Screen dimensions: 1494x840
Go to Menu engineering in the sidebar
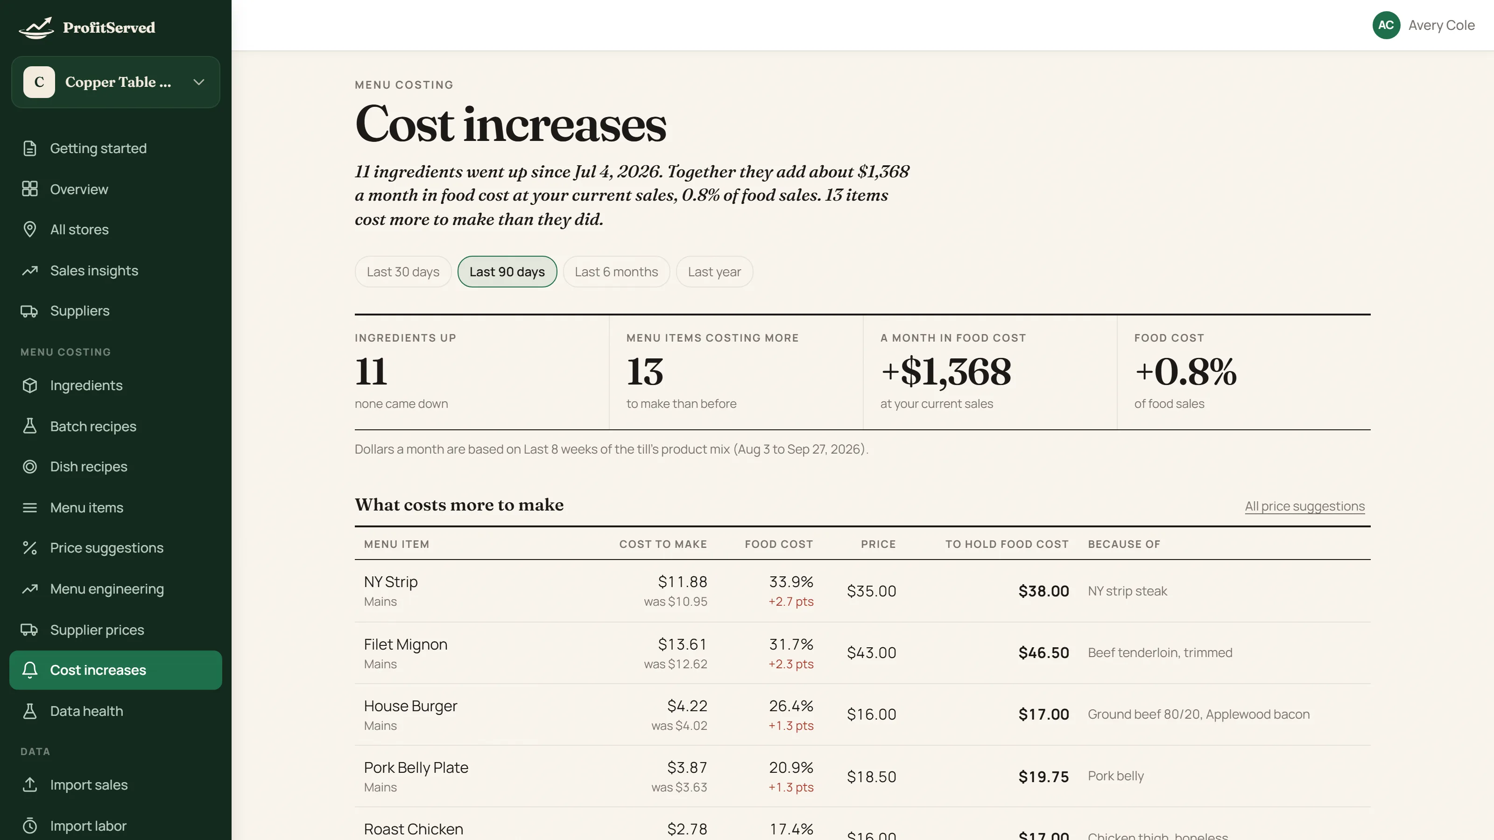(x=115, y=589)
